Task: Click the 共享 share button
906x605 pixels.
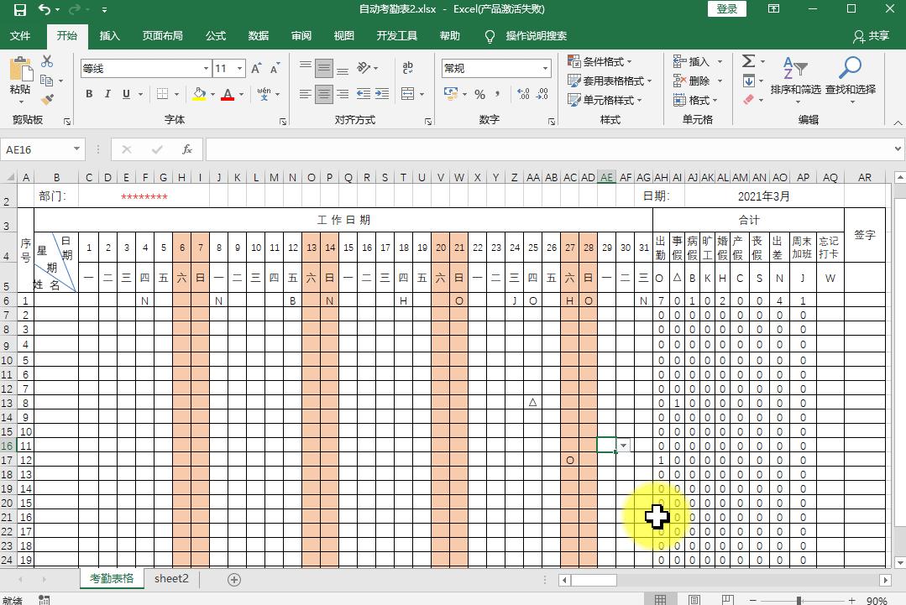Action: tap(871, 36)
